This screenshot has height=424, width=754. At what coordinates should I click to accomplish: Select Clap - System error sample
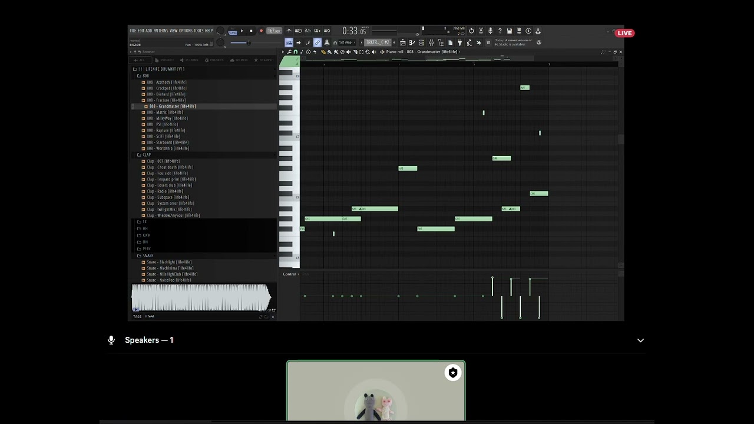[170, 203]
